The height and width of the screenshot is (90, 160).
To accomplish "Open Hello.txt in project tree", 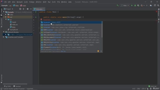I will (x=14, y=24).
